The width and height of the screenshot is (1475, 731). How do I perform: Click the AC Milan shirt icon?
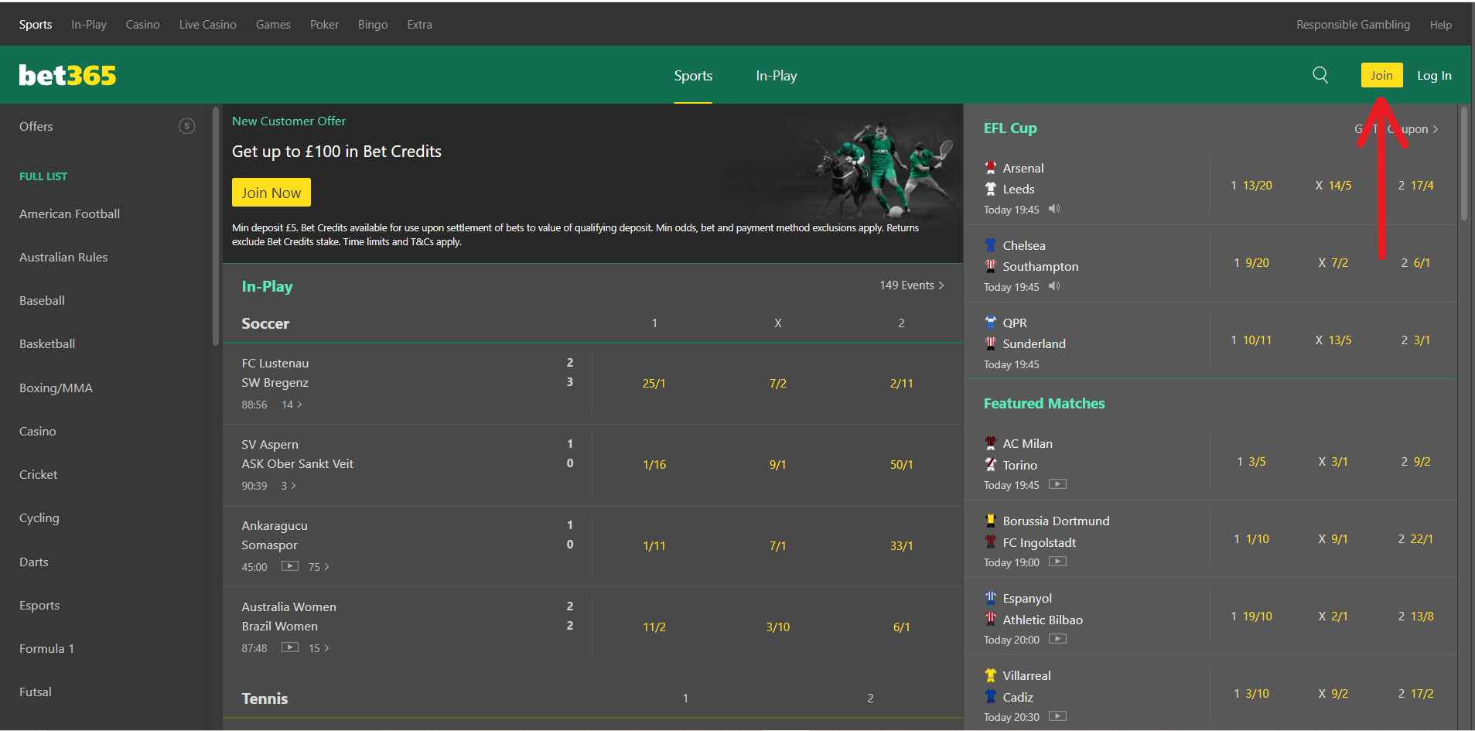pyautogui.click(x=991, y=442)
